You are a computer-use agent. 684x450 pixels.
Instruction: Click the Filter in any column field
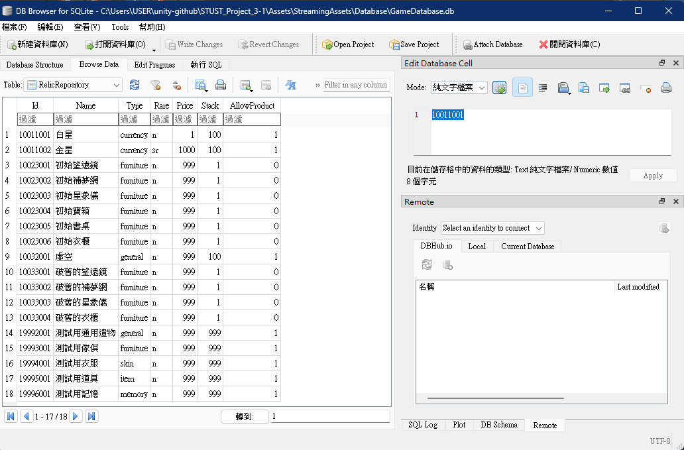356,85
